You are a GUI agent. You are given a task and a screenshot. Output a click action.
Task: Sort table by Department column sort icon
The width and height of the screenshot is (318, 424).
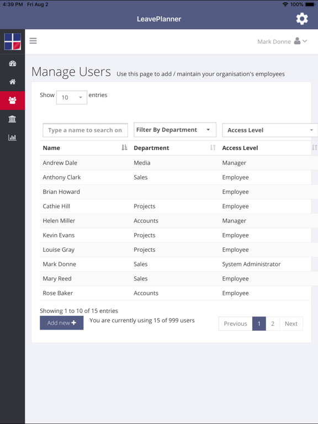(213, 147)
